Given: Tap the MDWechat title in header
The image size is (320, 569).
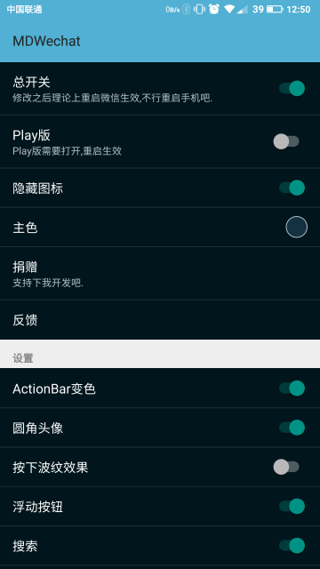Looking at the screenshot, I should click(x=46, y=41).
